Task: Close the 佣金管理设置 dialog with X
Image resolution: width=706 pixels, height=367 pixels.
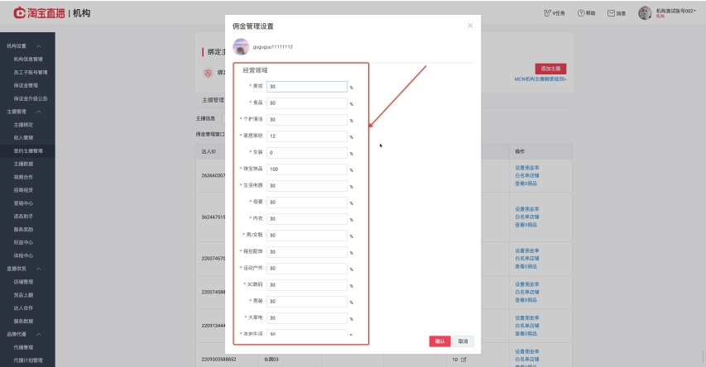Action: (470, 26)
